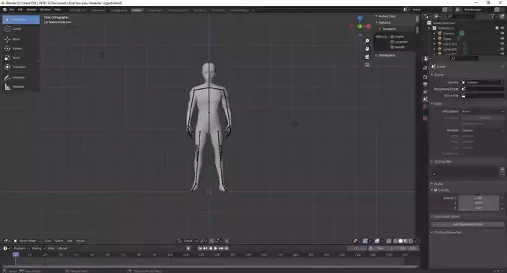
Task: Open the Render menu
Action: click(31, 10)
